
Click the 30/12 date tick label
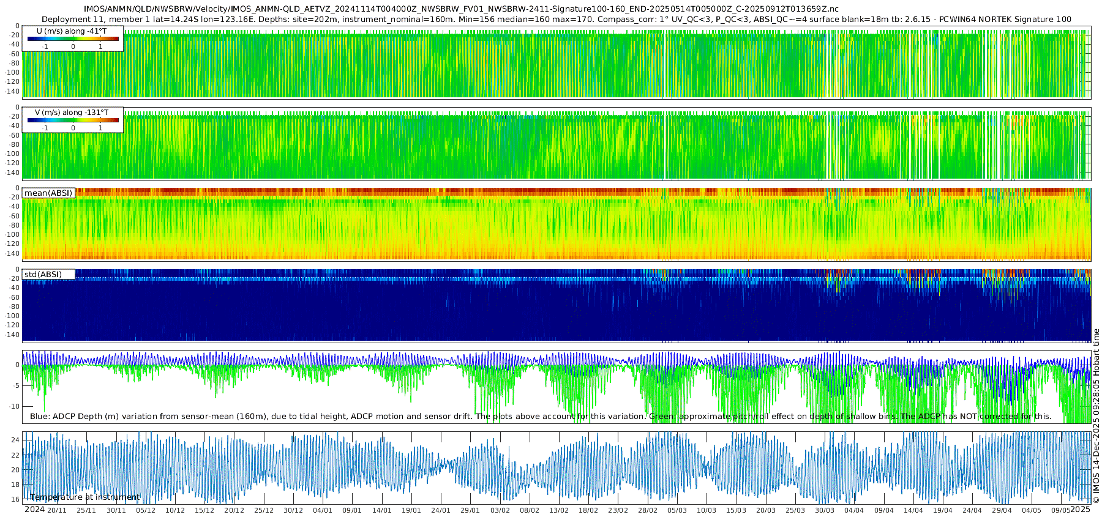[293, 510]
